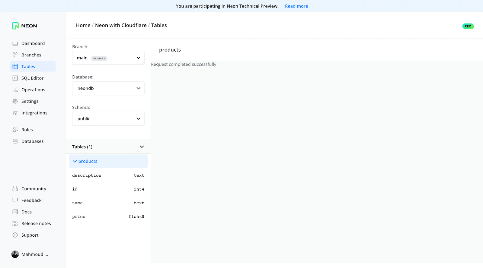Open the Support link

[x=33, y=235]
